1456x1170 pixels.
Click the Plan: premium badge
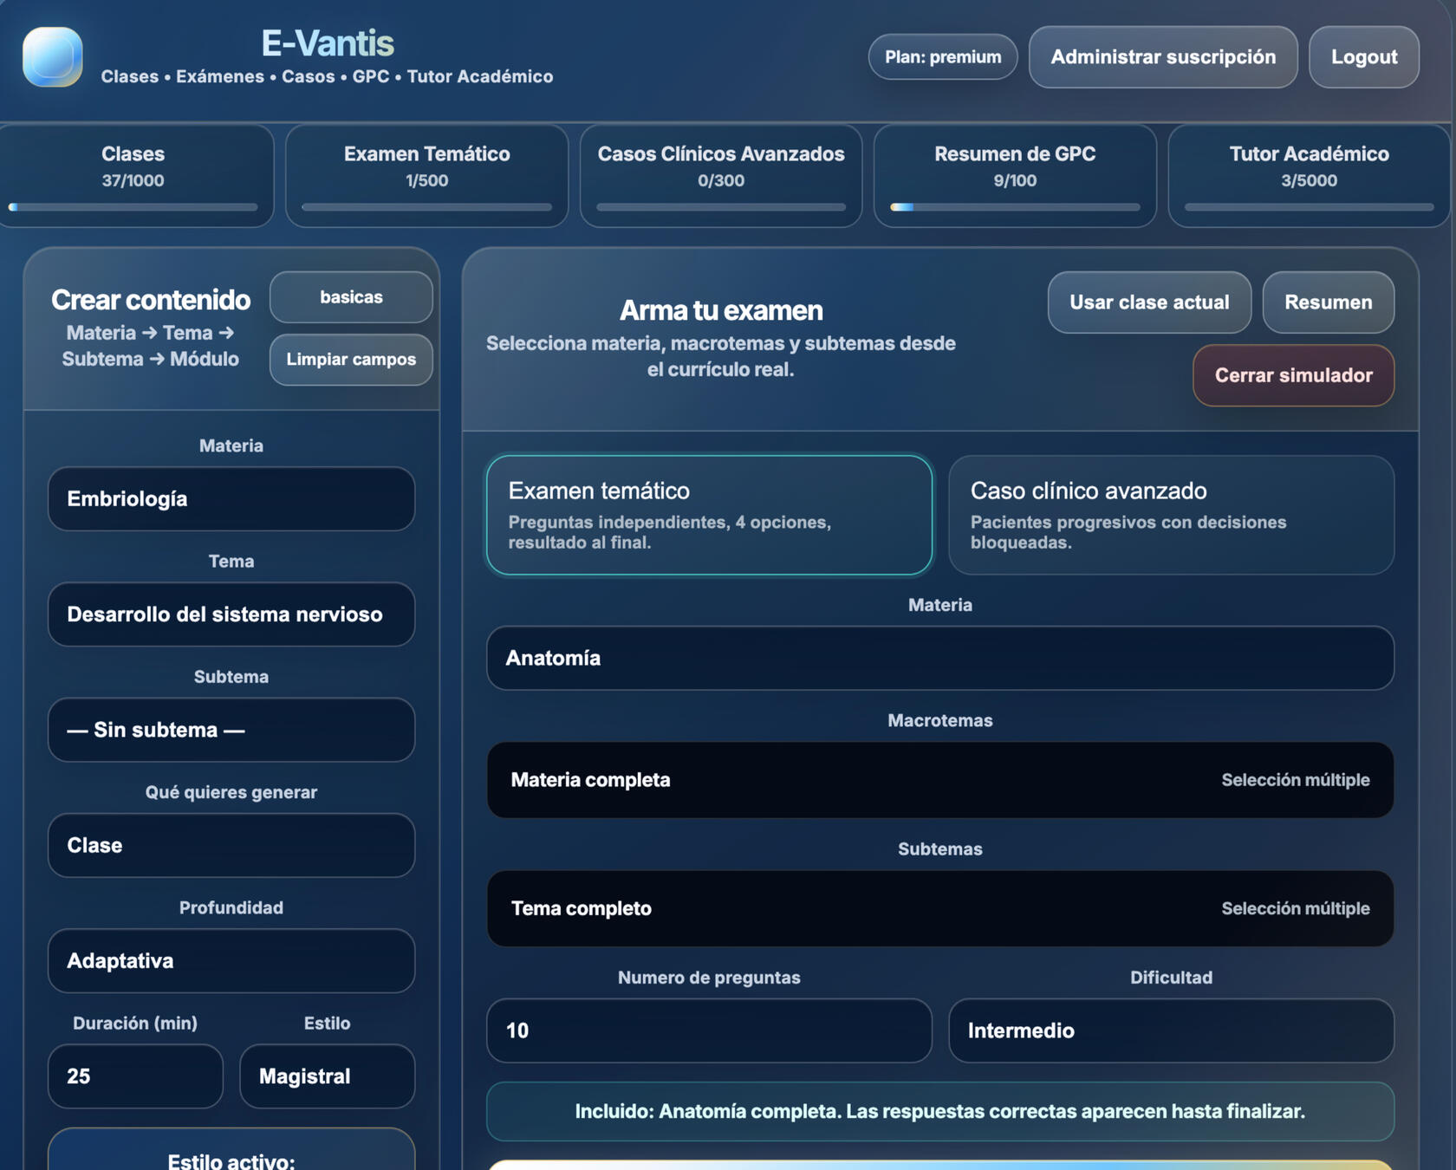pos(943,57)
